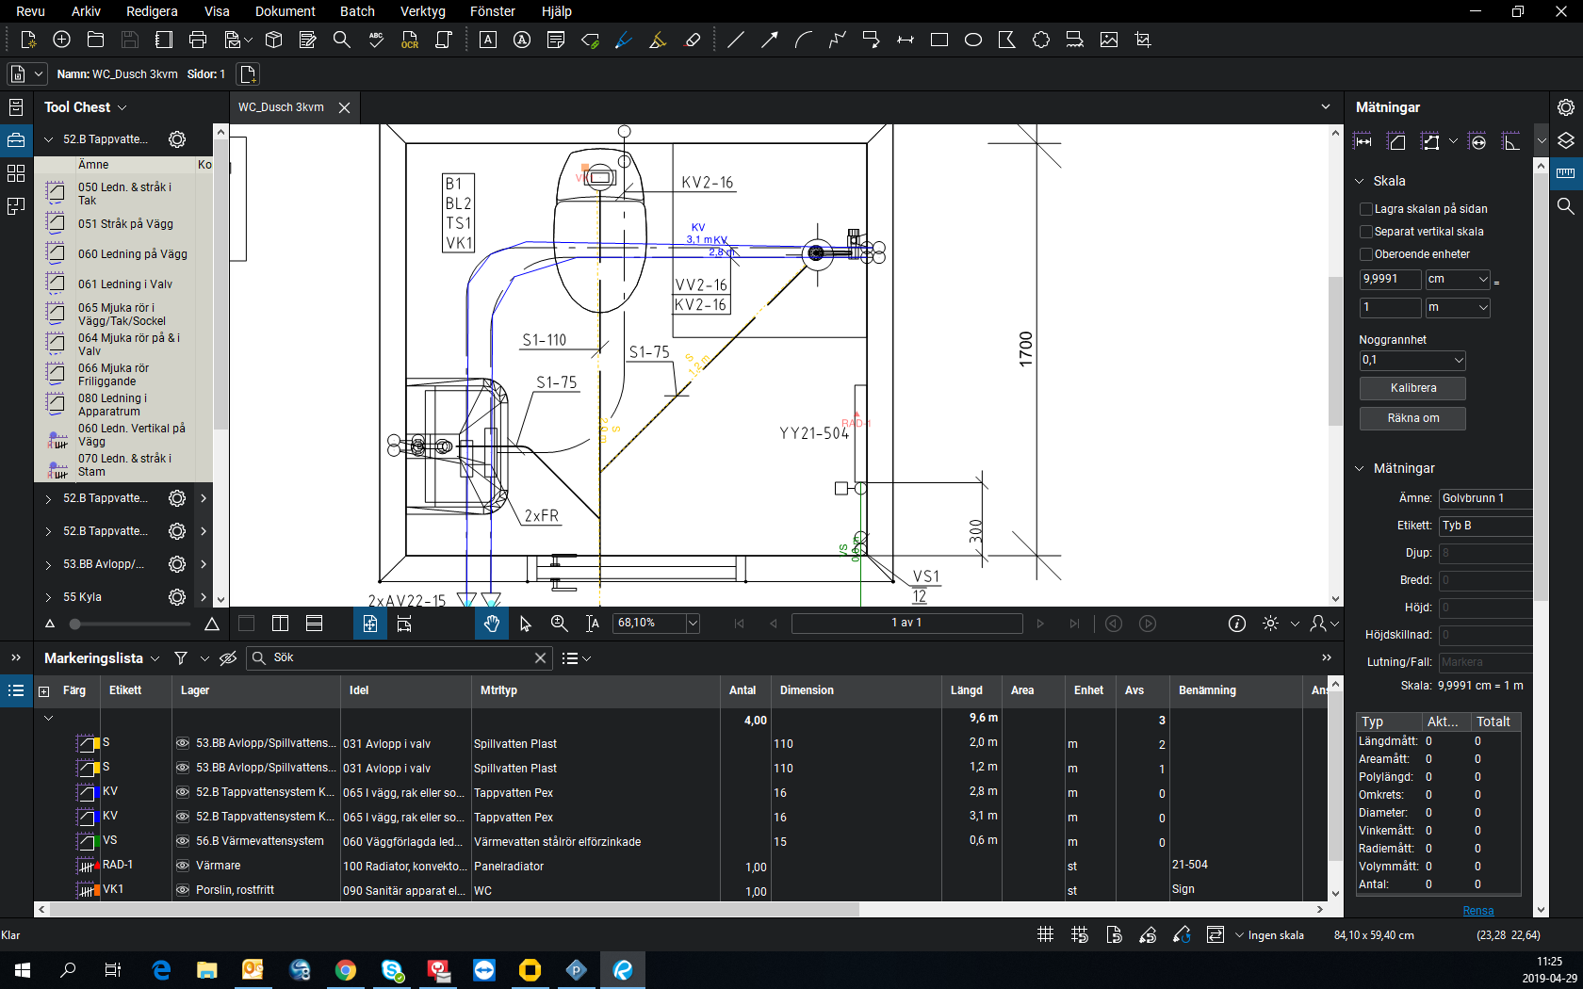Viewport: 1583px width, 989px height.
Task: Activate the Pan hand tool
Action: pos(491,624)
